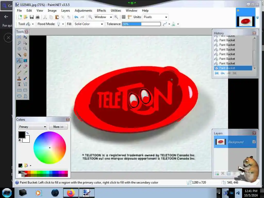This screenshot has width=264, height=198.
Task: Close the Colors panel
Action: tap(68, 119)
